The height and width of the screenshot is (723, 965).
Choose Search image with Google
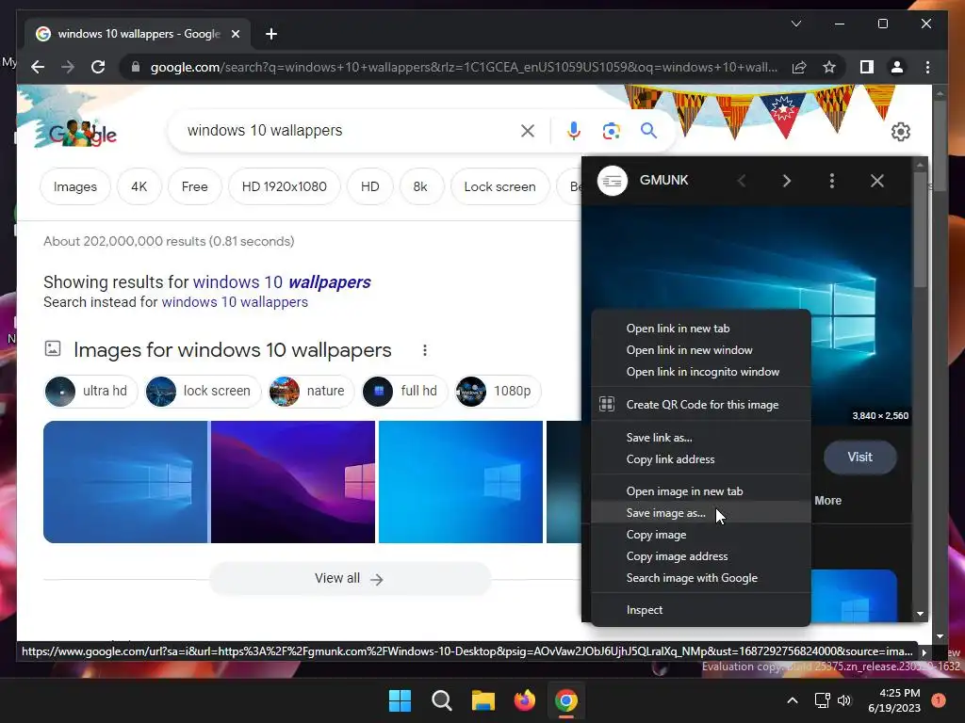click(x=701, y=578)
